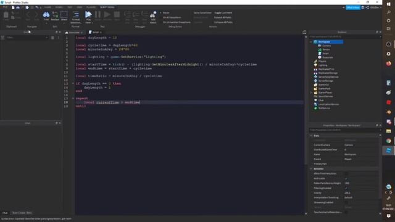Collapse the Data properties section
Viewport: 395px width, 222px height.
(x=311, y=136)
